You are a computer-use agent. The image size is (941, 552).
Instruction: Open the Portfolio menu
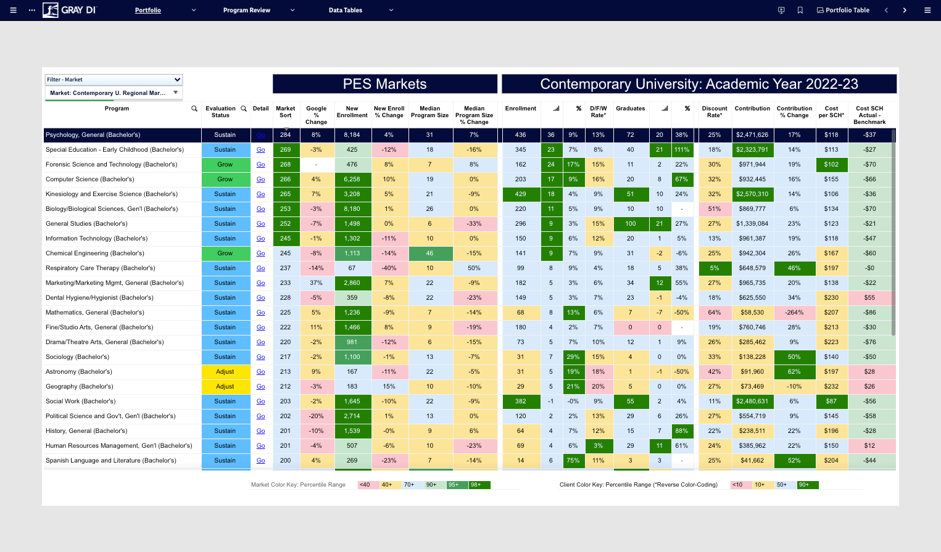(x=148, y=10)
